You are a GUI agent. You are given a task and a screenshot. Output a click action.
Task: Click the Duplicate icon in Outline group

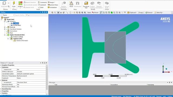pyautogui.click(x=4, y=3)
